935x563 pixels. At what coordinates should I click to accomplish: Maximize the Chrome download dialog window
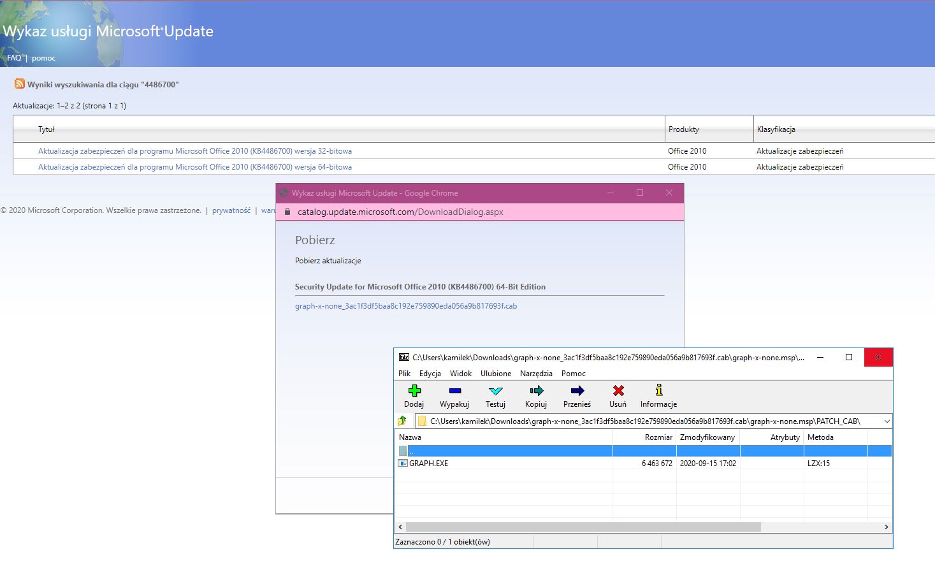pyautogui.click(x=640, y=193)
